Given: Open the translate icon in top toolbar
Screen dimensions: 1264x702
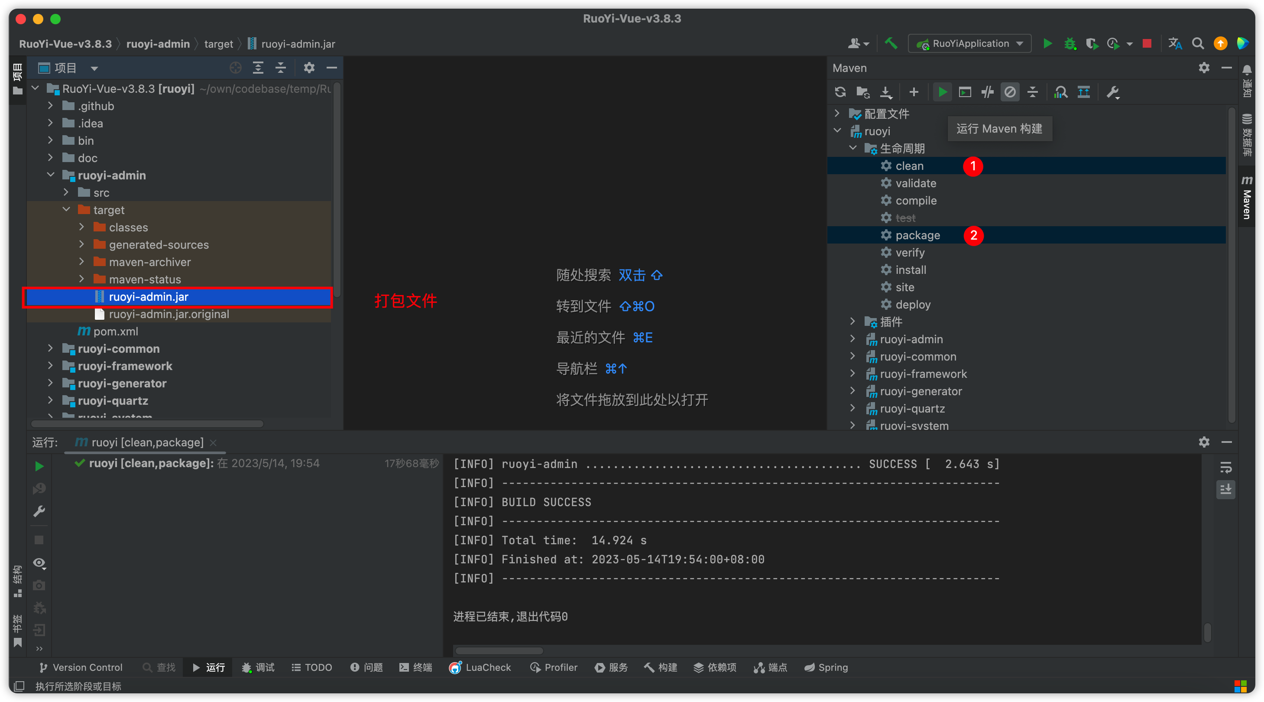Looking at the screenshot, I should pos(1175,44).
